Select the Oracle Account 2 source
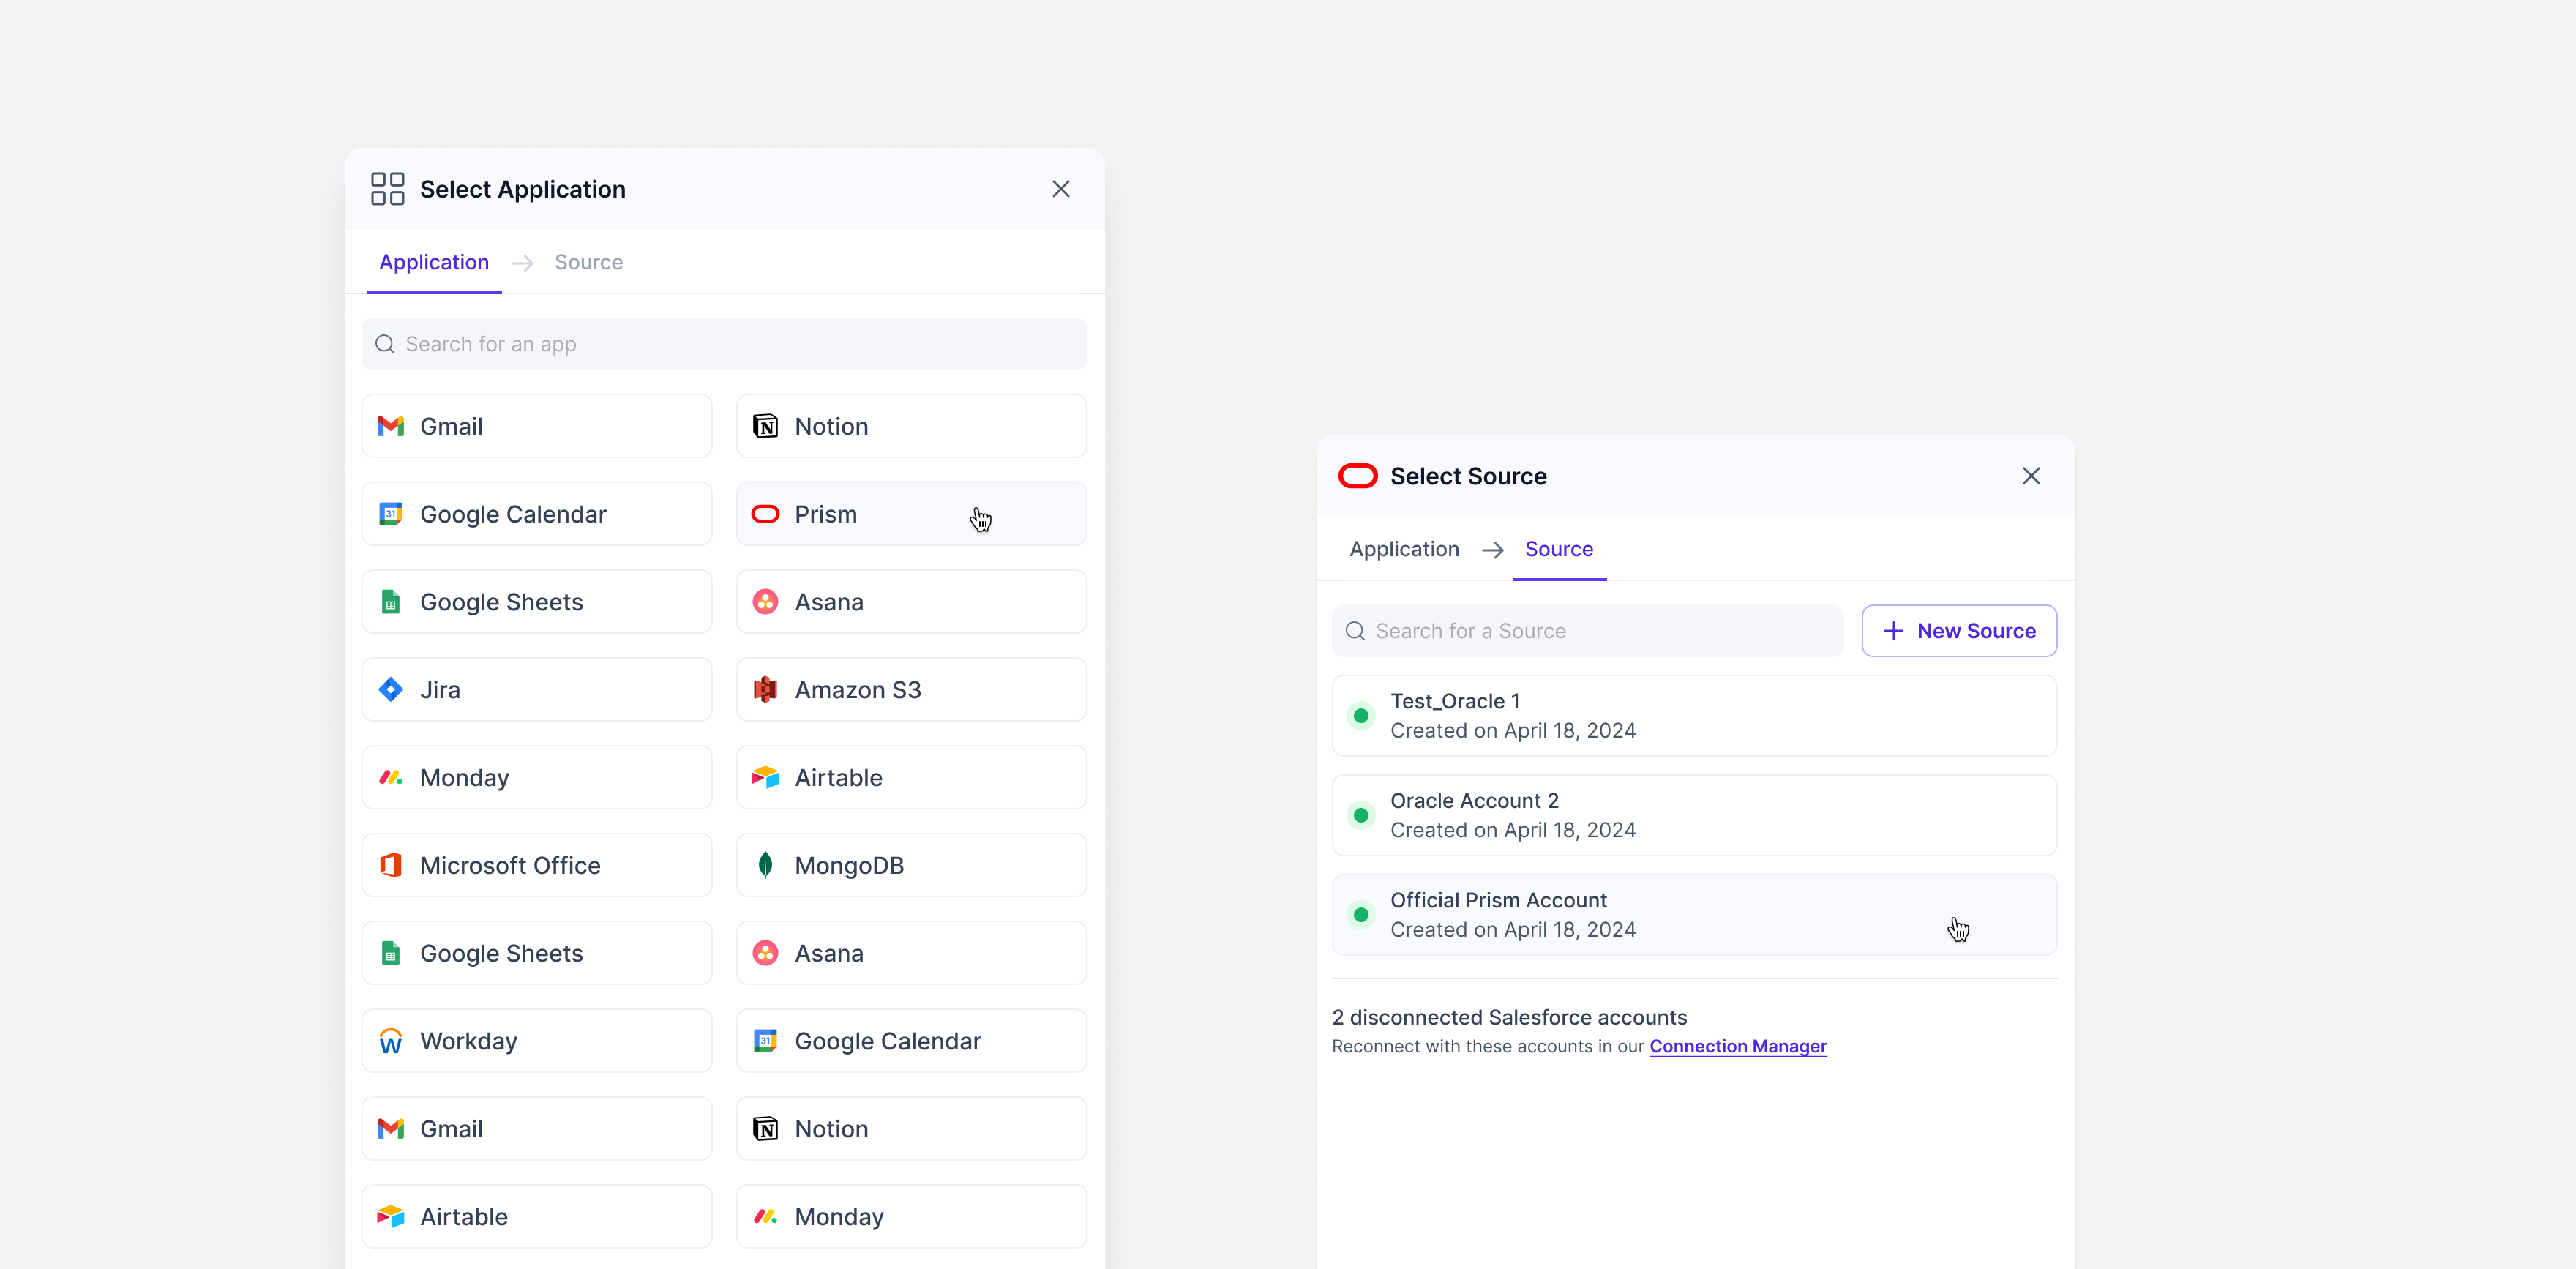This screenshot has height=1269, width=2576. click(x=1694, y=815)
